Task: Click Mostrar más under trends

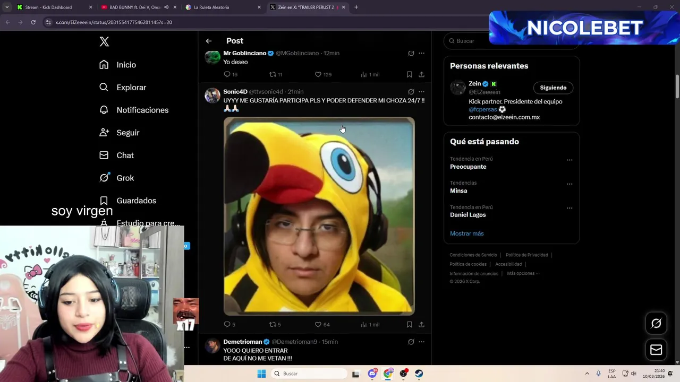Action: click(x=466, y=233)
